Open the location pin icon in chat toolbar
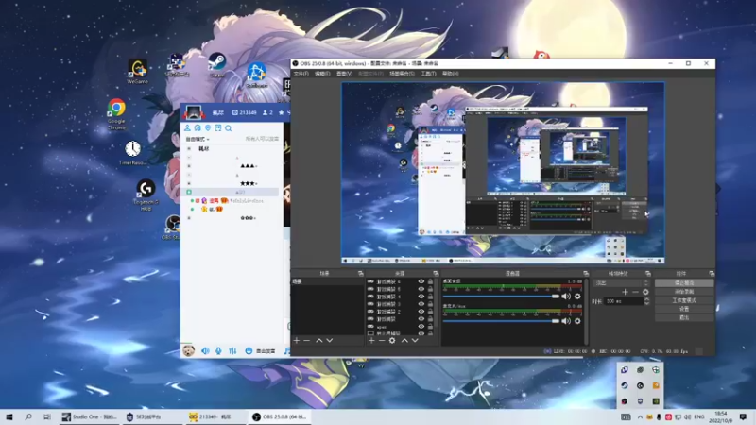Image resolution: width=756 pixels, height=425 pixels. point(208,128)
